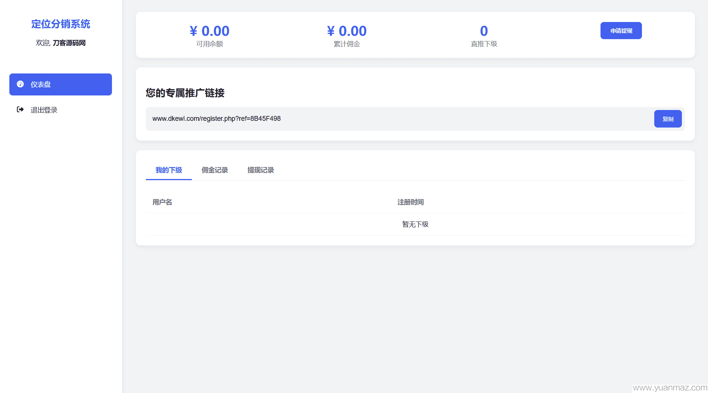This screenshot has height=393, width=708.
Task: Click the 可用余额 balance amount
Action: coord(209,31)
